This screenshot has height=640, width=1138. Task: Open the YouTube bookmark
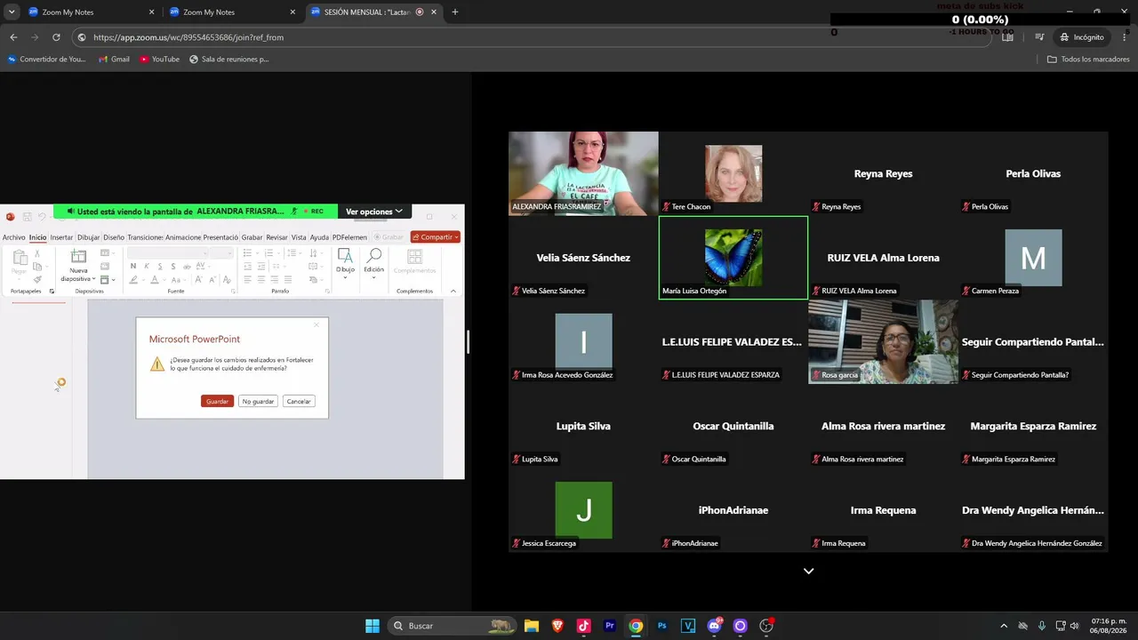pyautogui.click(x=159, y=60)
